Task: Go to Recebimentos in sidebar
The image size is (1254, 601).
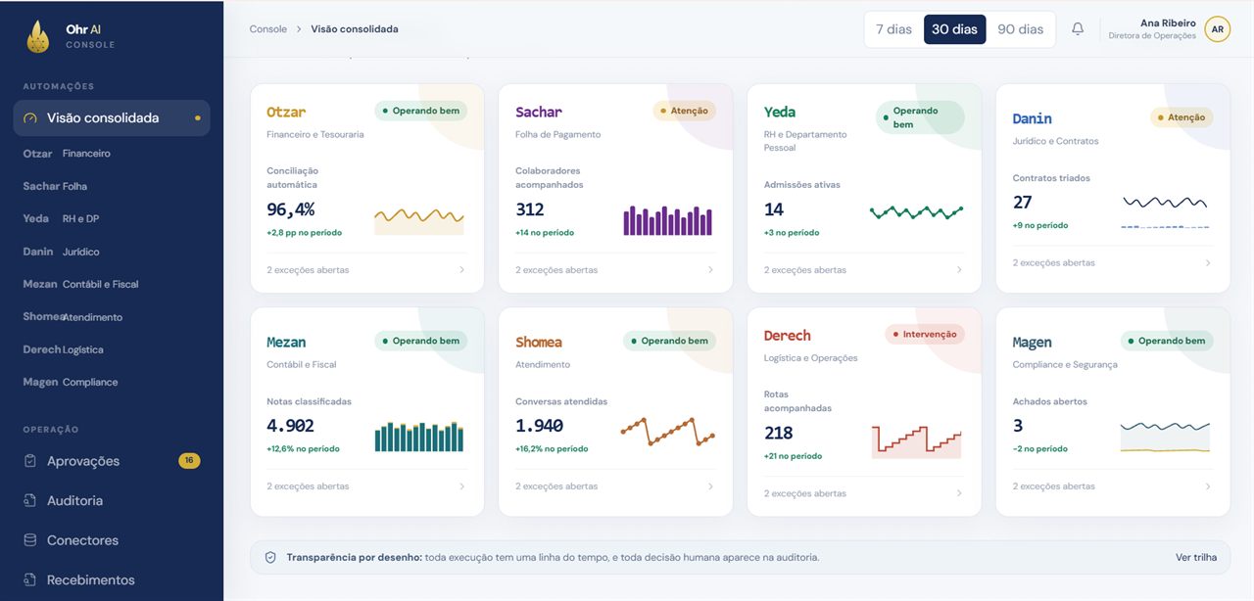Action: 112,579
